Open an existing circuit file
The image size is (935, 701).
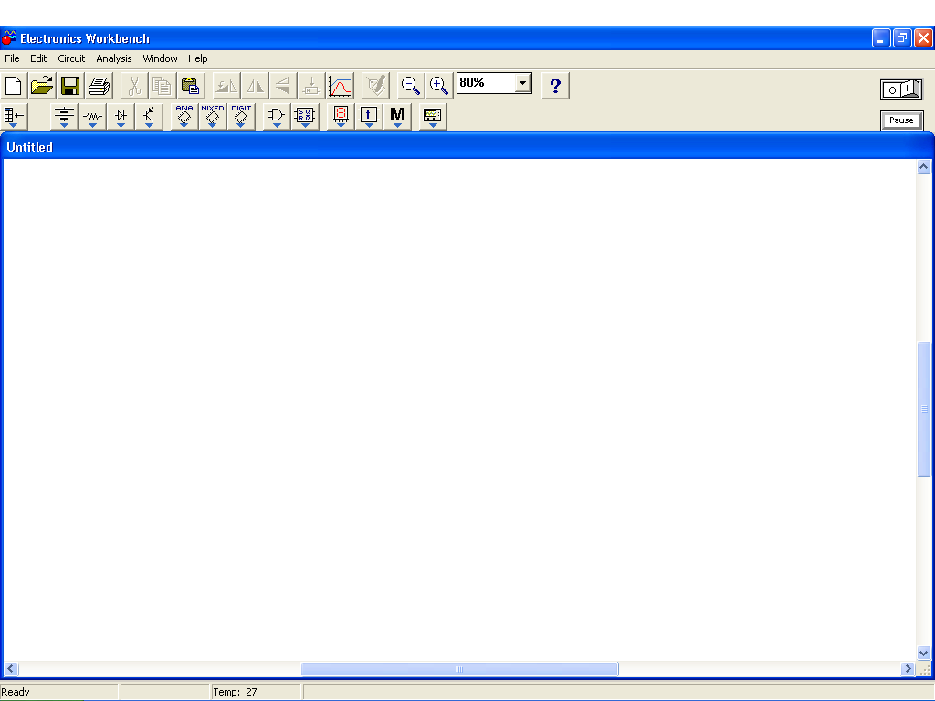42,86
